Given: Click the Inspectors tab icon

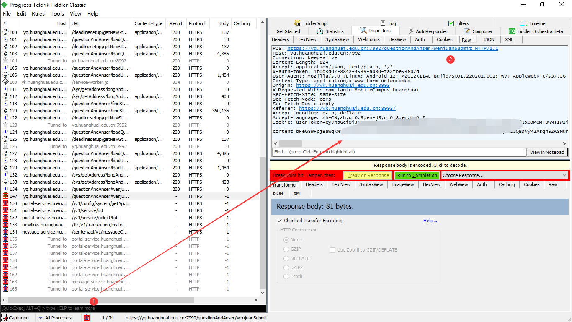Looking at the screenshot, I should point(363,31).
